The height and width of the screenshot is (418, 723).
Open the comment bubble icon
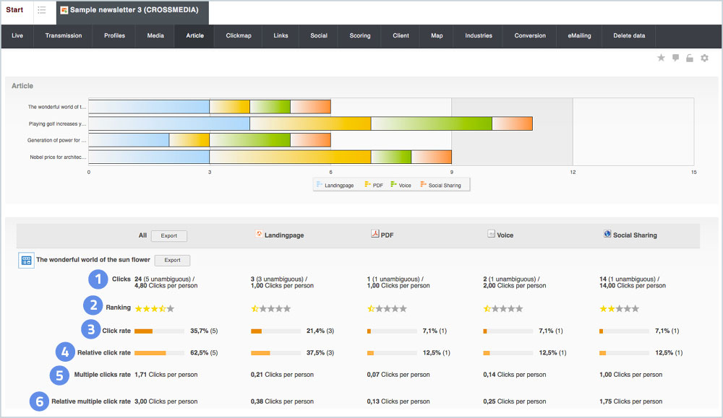tap(675, 58)
